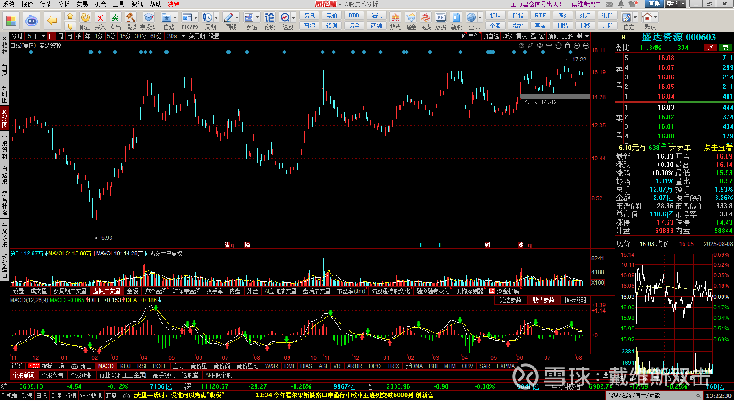Open the 点击查看 link
Viewport: 734px width, 401px height.
(x=718, y=148)
